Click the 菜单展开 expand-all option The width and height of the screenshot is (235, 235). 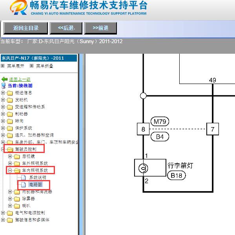16,66
